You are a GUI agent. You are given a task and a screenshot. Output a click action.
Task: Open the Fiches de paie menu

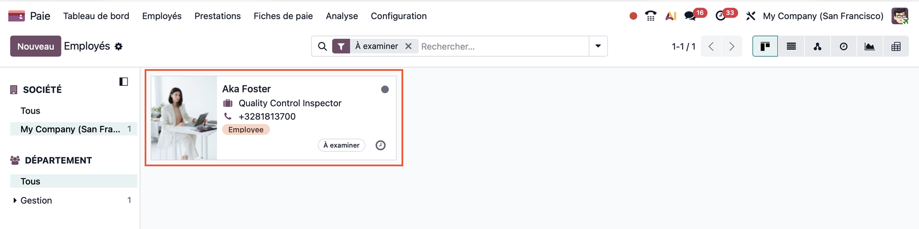tap(283, 16)
